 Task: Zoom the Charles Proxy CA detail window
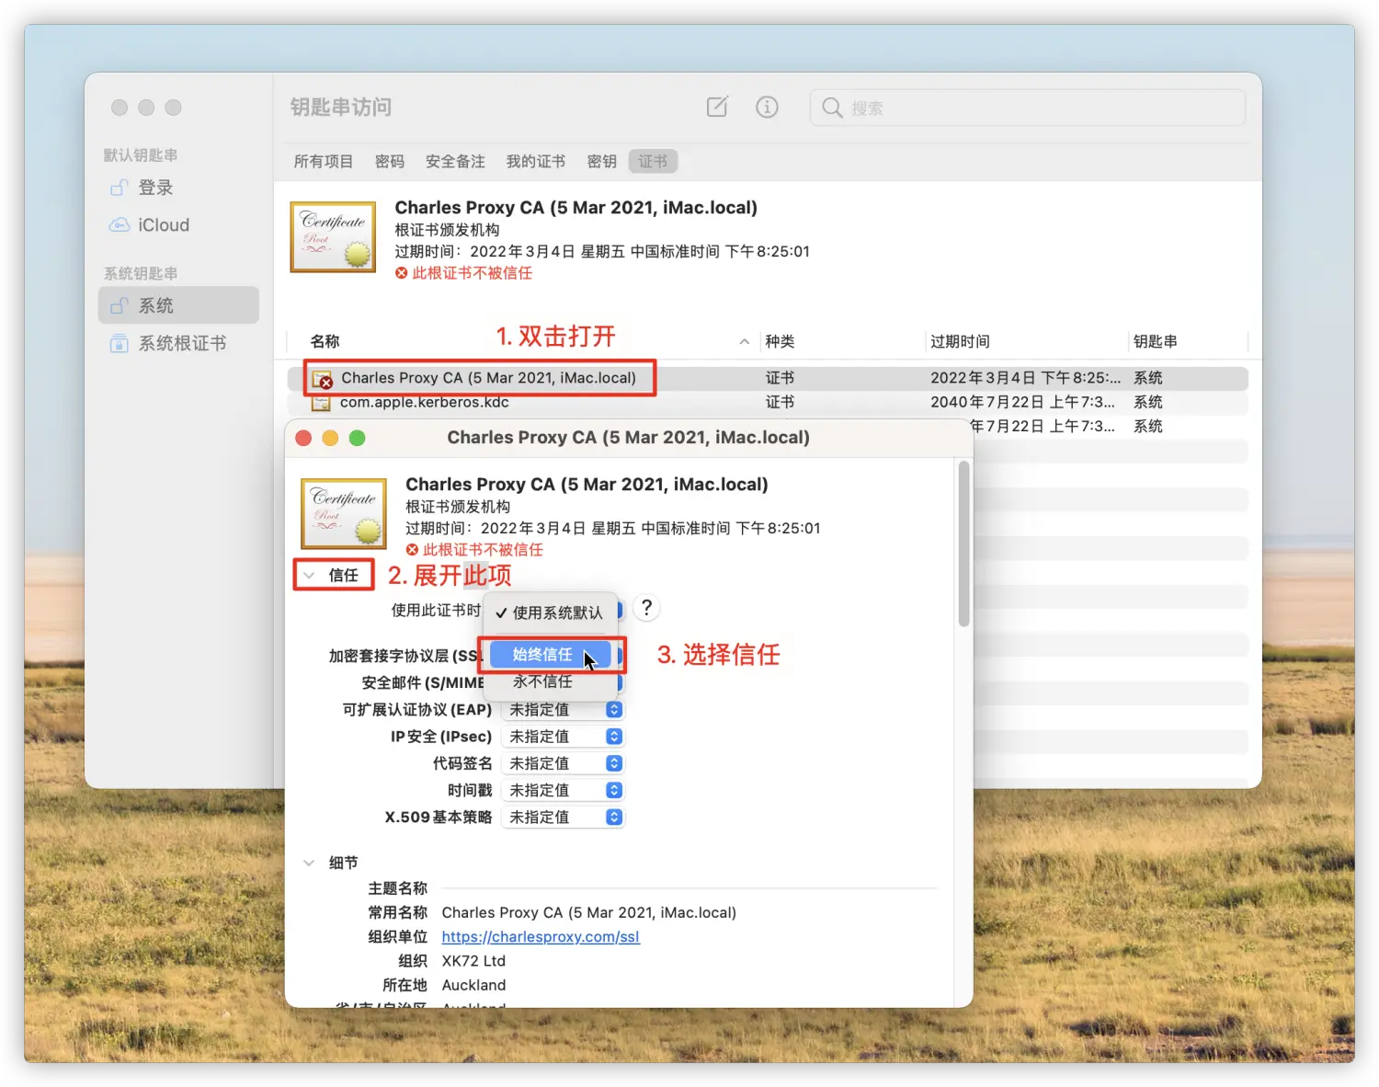click(357, 438)
